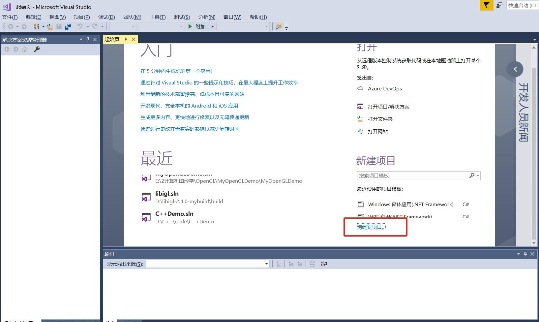Image resolution: width=539 pixels, height=322 pixels.
Task: Clear all output using the Clear All icon
Action: (x=312, y=264)
